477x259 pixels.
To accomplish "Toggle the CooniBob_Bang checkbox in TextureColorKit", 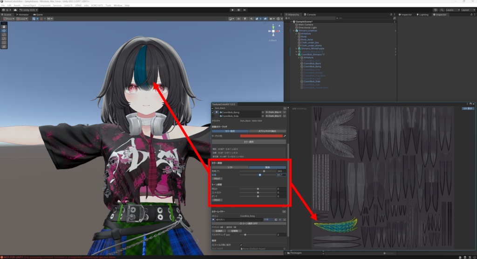I will tap(213, 112).
